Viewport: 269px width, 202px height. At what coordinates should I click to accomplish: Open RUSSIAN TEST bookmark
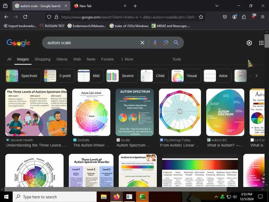(x=52, y=26)
